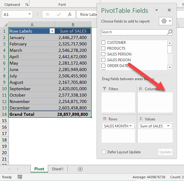Select row 14 header
Screen dimensions: 184x181
4,114
